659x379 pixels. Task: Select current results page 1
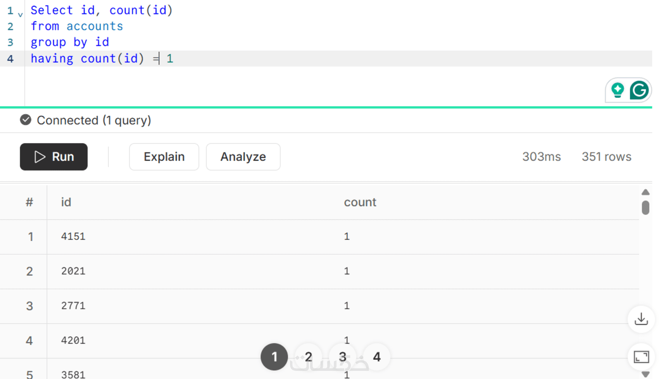coord(274,357)
